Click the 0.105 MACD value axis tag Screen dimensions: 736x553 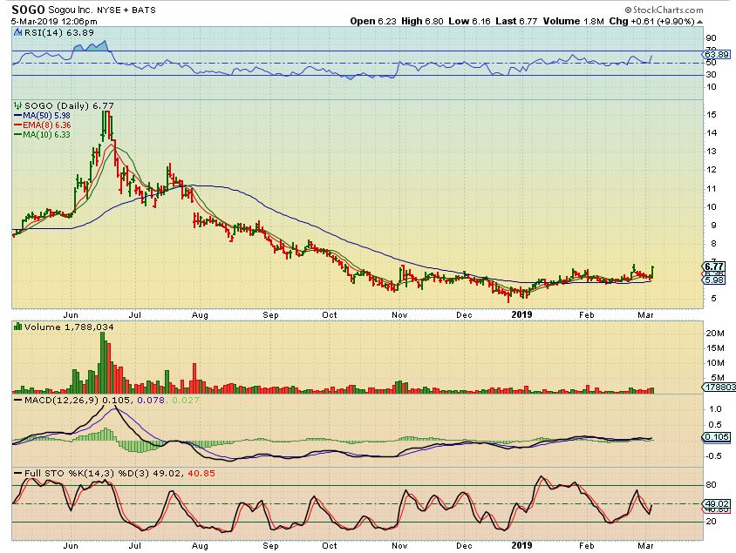click(x=713, y=437)
